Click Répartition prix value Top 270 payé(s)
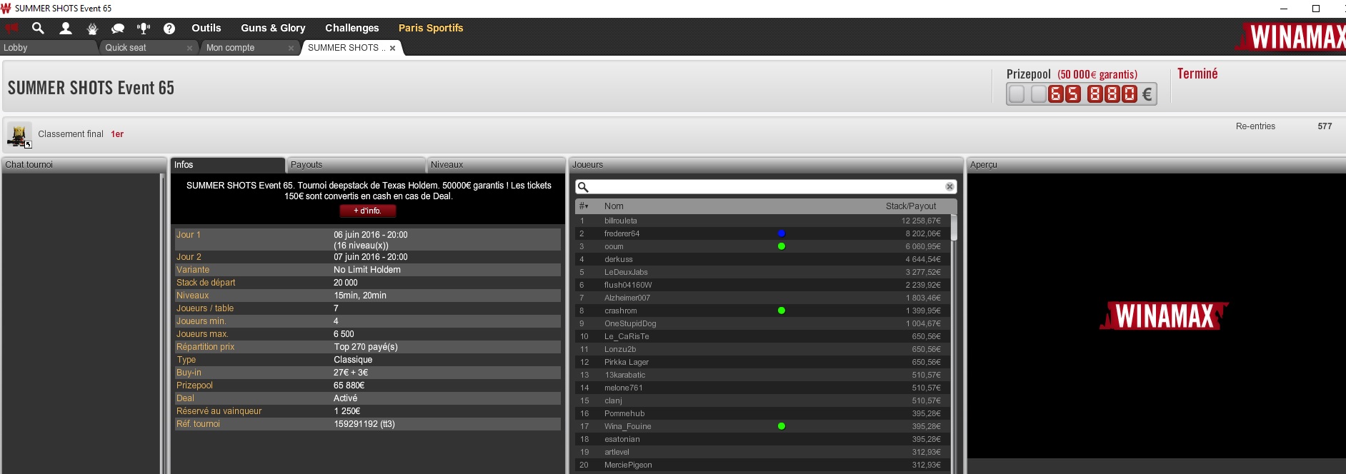This screenshot has width=1346, height=474. click(366, 347)
